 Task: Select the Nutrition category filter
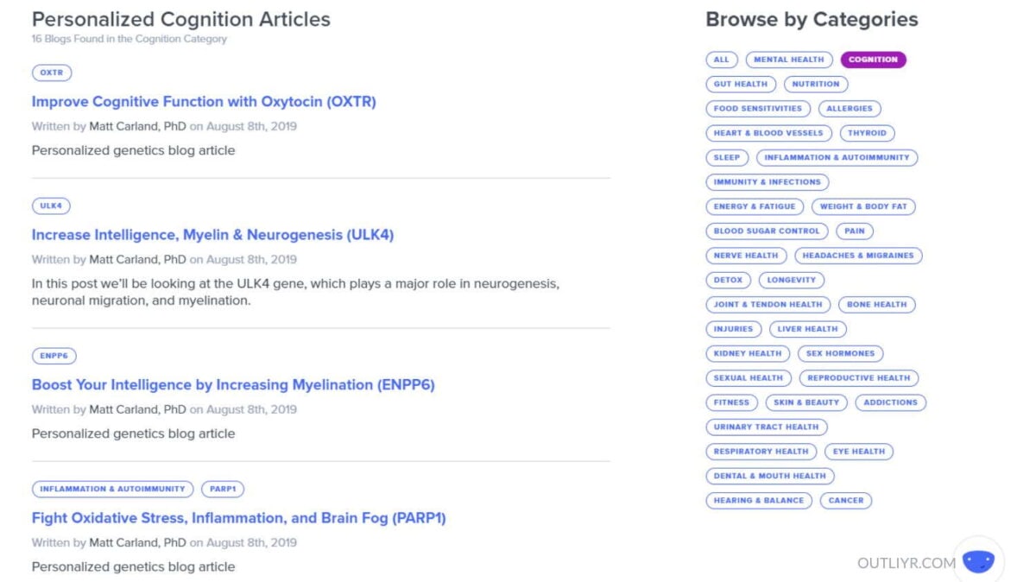point(816,84)
